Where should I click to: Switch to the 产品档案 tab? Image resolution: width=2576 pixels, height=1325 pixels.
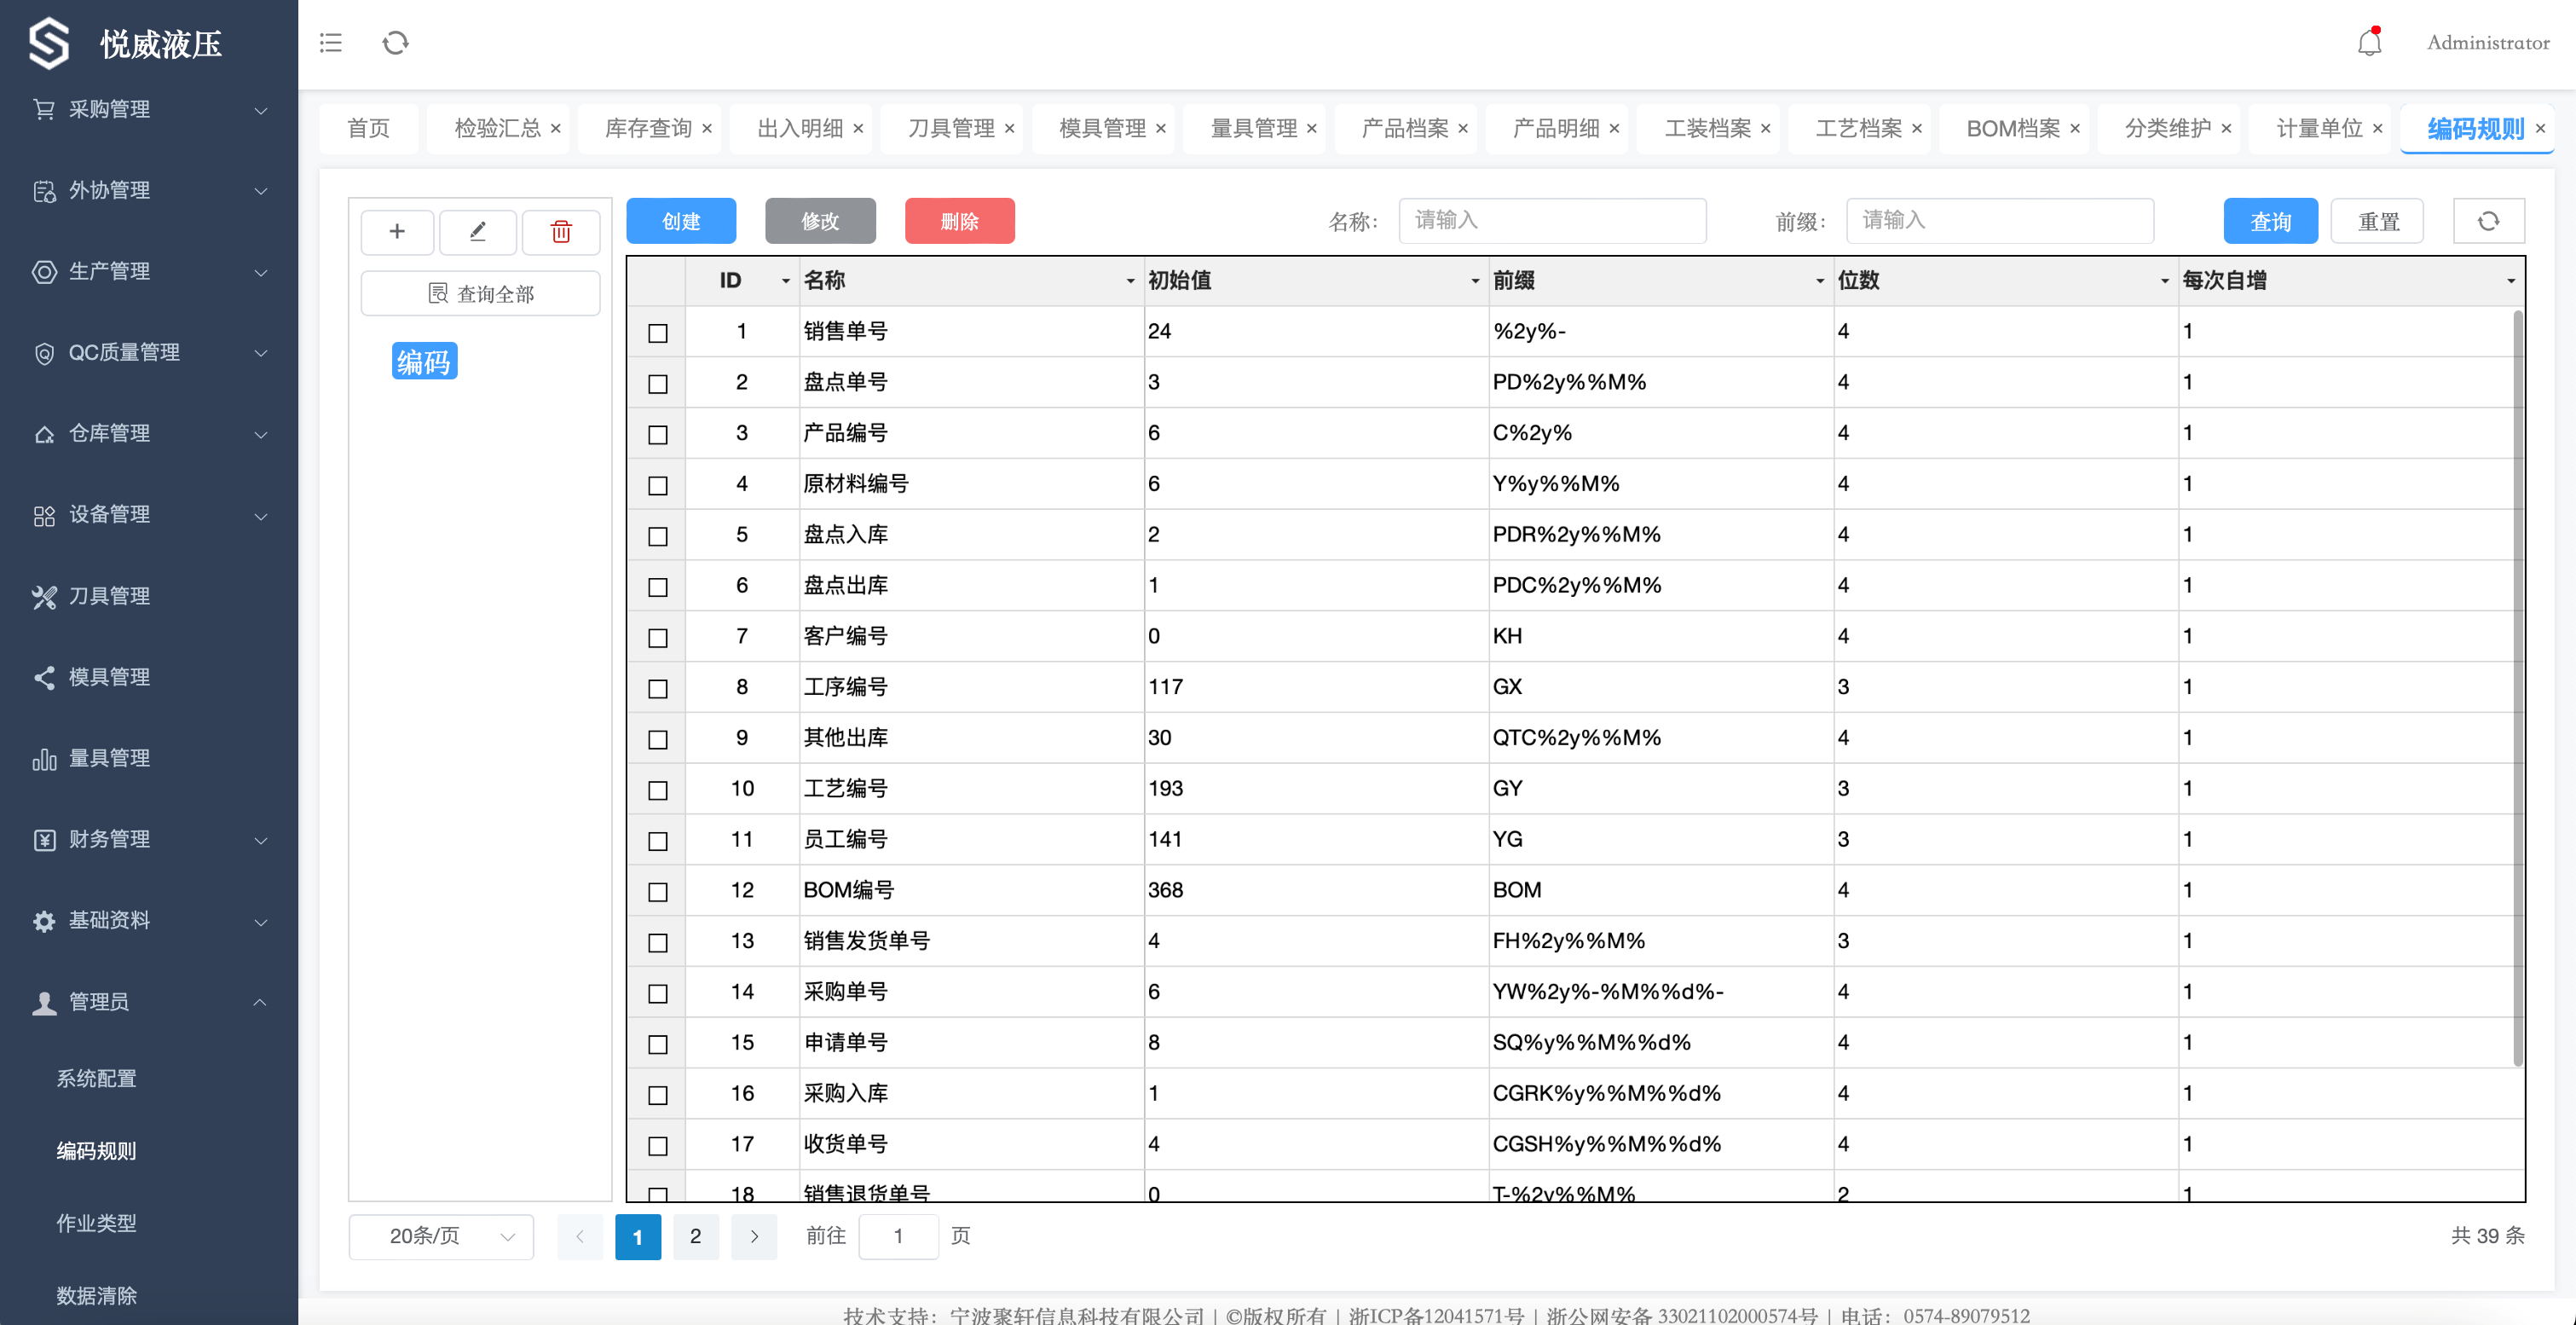coord(1405,129)
